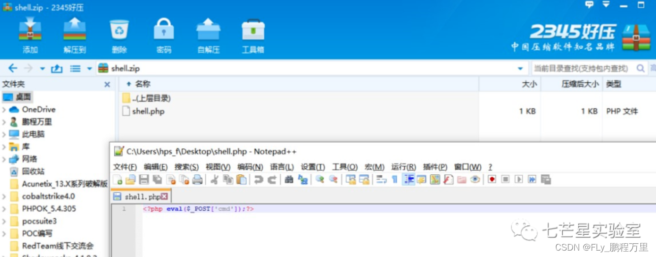Screen dimensions: 656x257
Task: Select shell.php in the archive list
Action: (x=143, y=111)
